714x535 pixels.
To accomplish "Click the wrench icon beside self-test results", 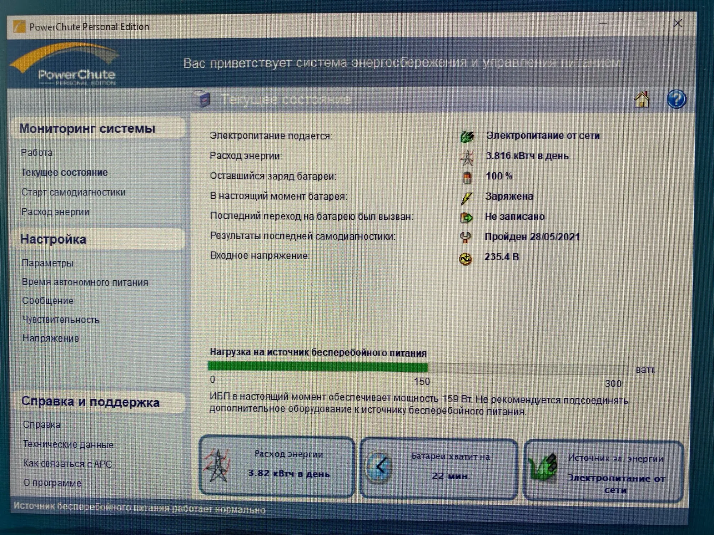I will [x=465, y=237].
